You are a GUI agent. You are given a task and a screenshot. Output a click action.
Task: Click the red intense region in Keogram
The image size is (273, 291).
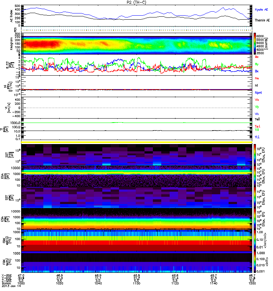42,44
